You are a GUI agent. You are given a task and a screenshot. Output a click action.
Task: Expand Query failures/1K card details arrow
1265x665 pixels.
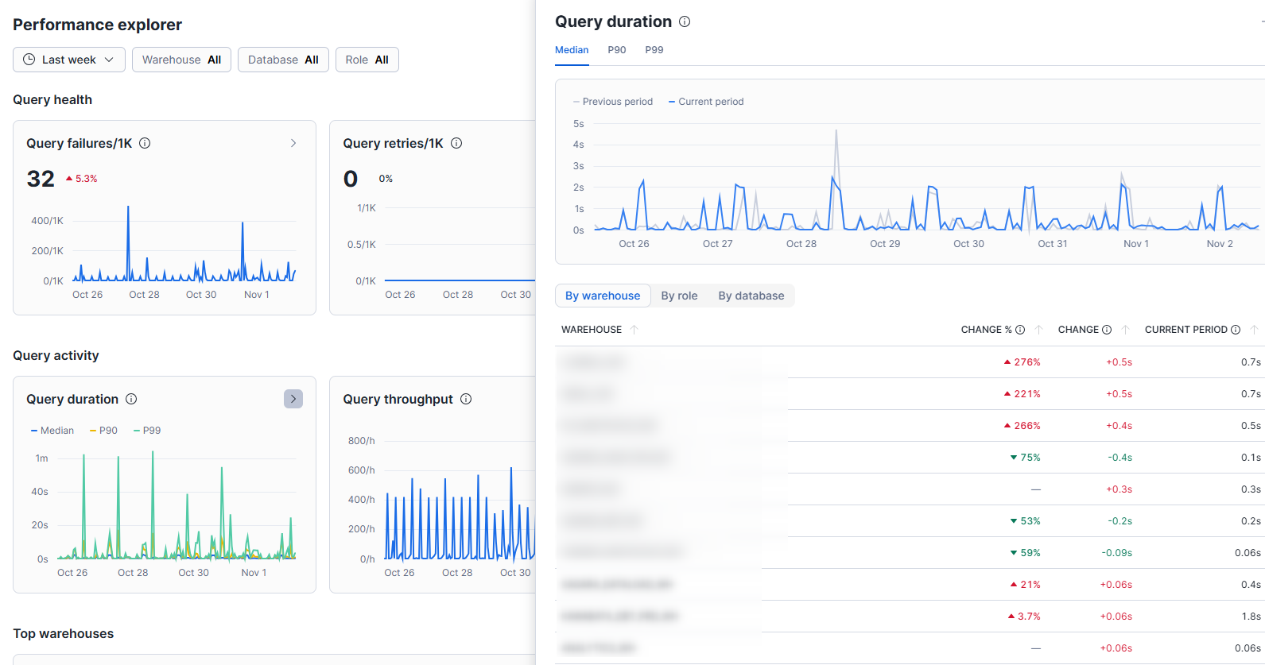click(293, 143)
